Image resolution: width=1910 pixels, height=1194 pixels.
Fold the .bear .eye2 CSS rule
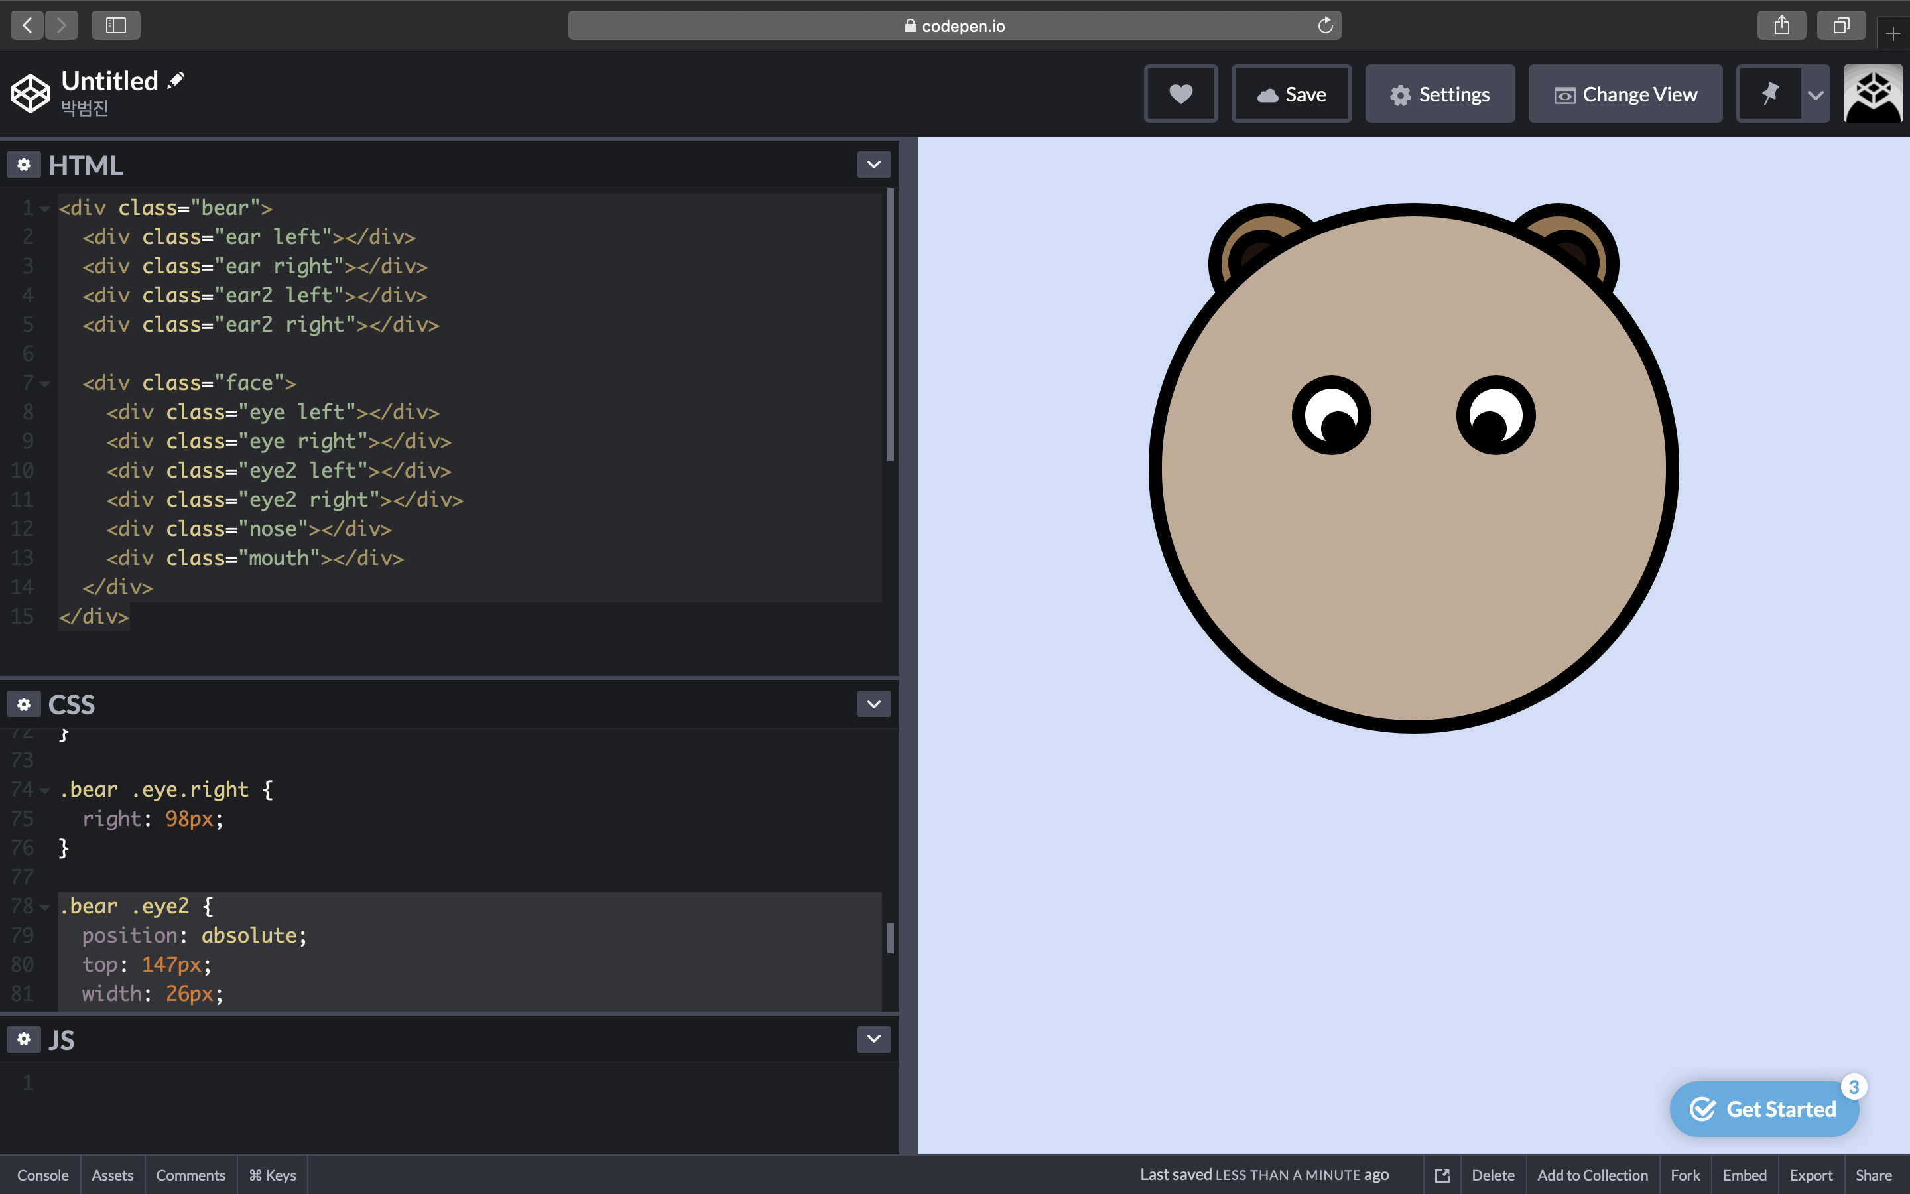(x=45, y=907)
